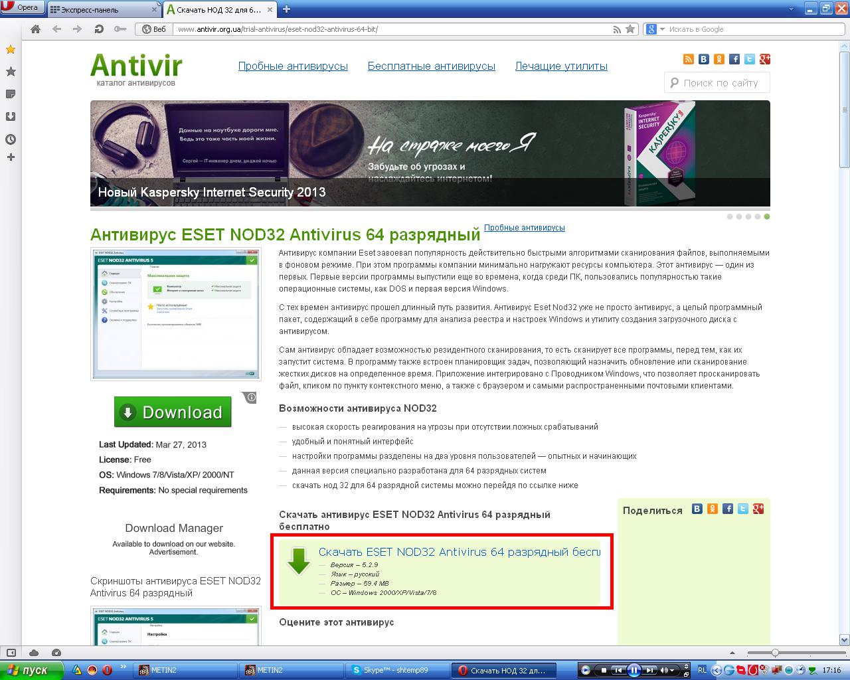This screenshot has height=680, width=850.
Task: Toggle the Opera panels button in status bar
Action: click(11, 653)
